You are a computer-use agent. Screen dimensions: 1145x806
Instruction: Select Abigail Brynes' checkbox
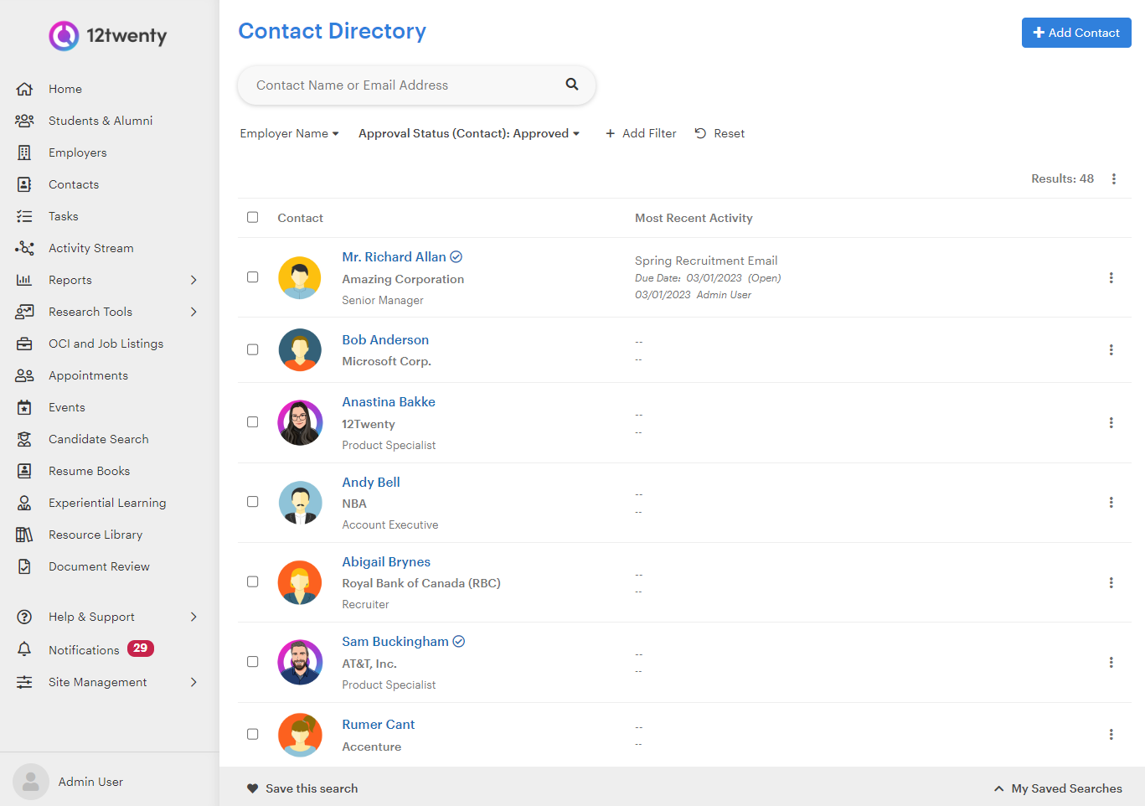(x=252, y=581)
